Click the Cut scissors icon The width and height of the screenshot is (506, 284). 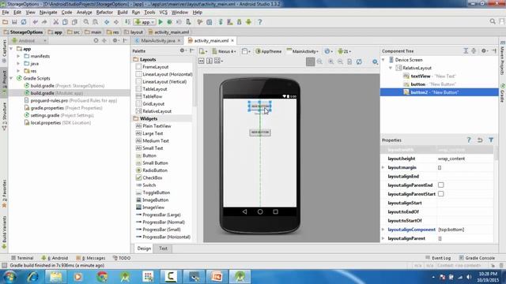56,22
